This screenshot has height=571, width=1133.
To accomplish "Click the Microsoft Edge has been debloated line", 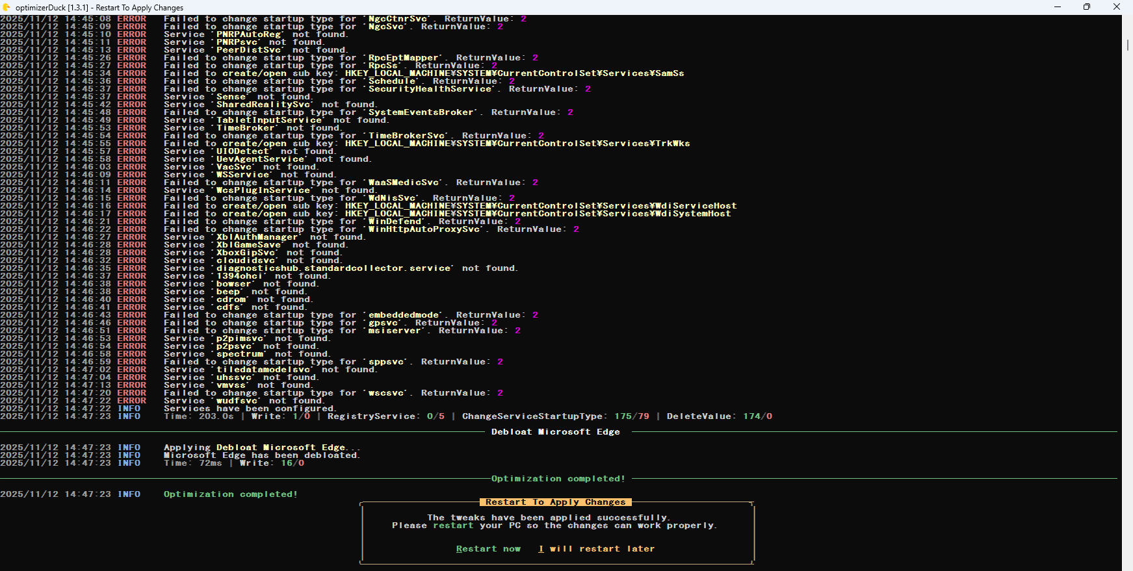I will [261, 455].
